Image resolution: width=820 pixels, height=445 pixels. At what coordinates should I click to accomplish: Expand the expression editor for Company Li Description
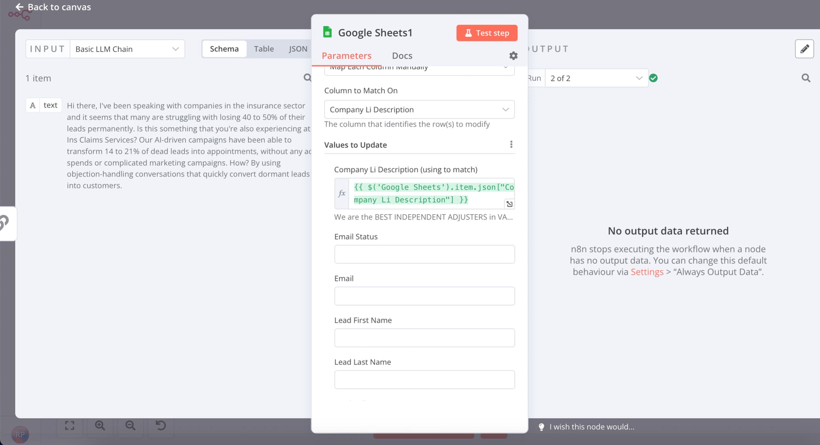(510, 204)
